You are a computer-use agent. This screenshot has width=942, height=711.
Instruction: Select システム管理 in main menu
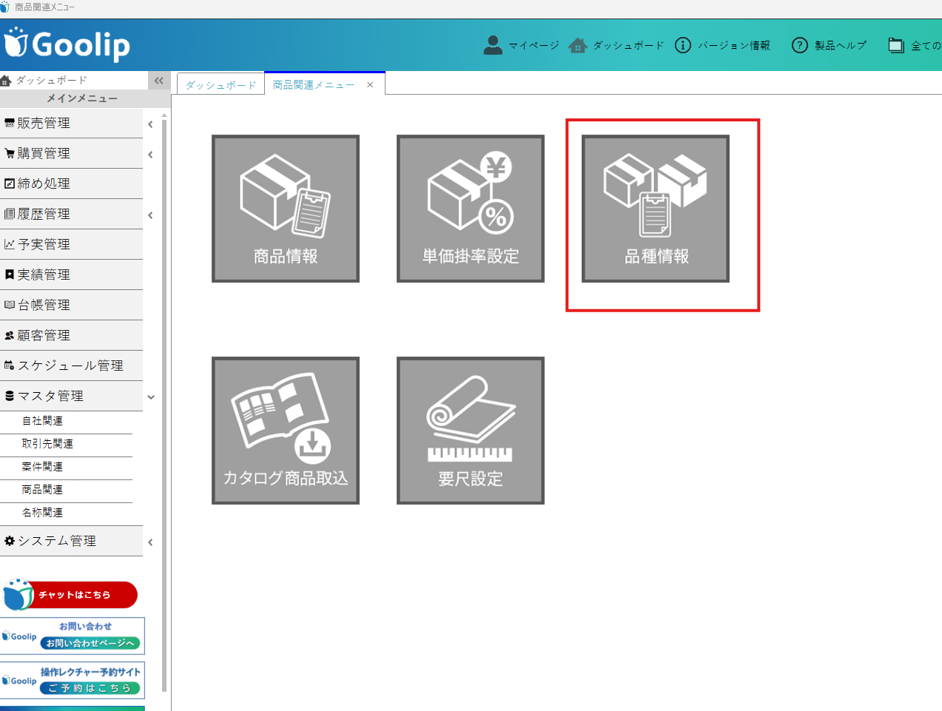coord(71,542)
